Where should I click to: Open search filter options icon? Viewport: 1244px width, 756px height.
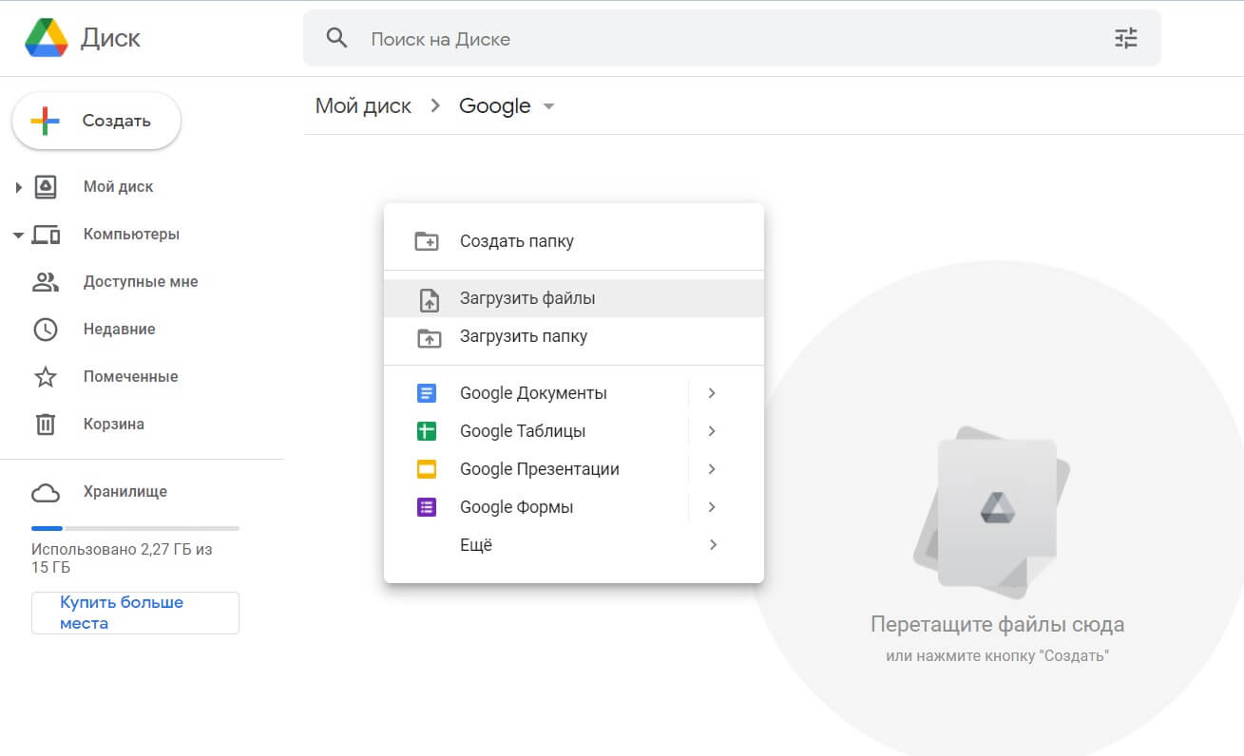click(x=1125, y=39)
